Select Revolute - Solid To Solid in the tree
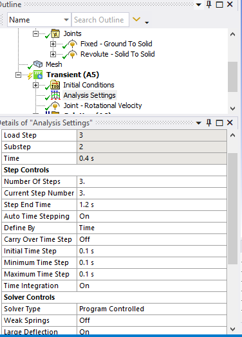The width and height of the screenshot is (242, 337). 118,54
